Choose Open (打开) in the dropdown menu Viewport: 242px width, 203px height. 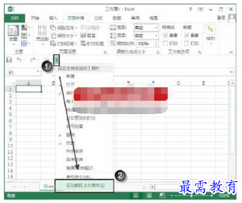[84, 84]
